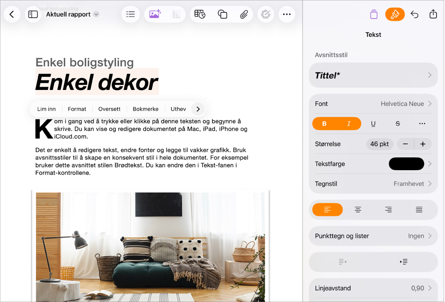Click the paperclip attachment icon

click(244, 14)
